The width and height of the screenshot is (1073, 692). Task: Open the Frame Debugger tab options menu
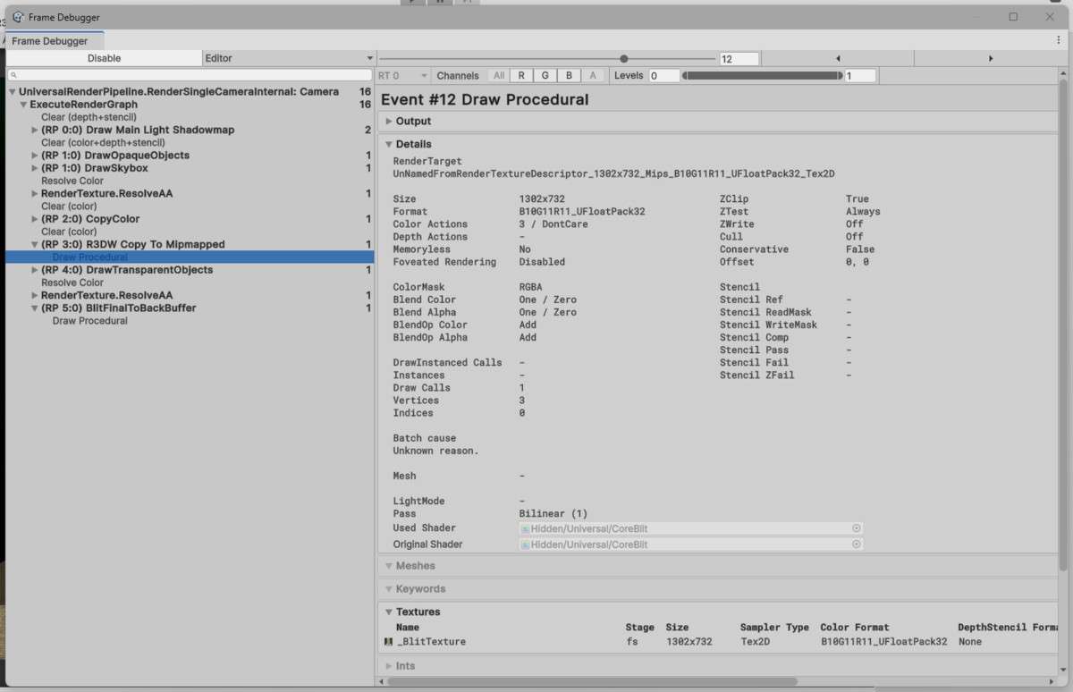coord(1059,40)
